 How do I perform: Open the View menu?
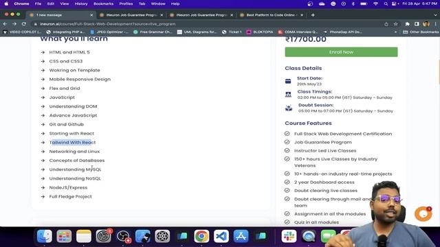(65, 4)
